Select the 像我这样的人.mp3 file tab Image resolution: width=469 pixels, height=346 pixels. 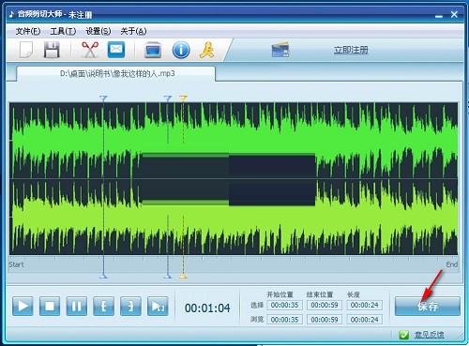pyautogui.click(x=116, y=74)
